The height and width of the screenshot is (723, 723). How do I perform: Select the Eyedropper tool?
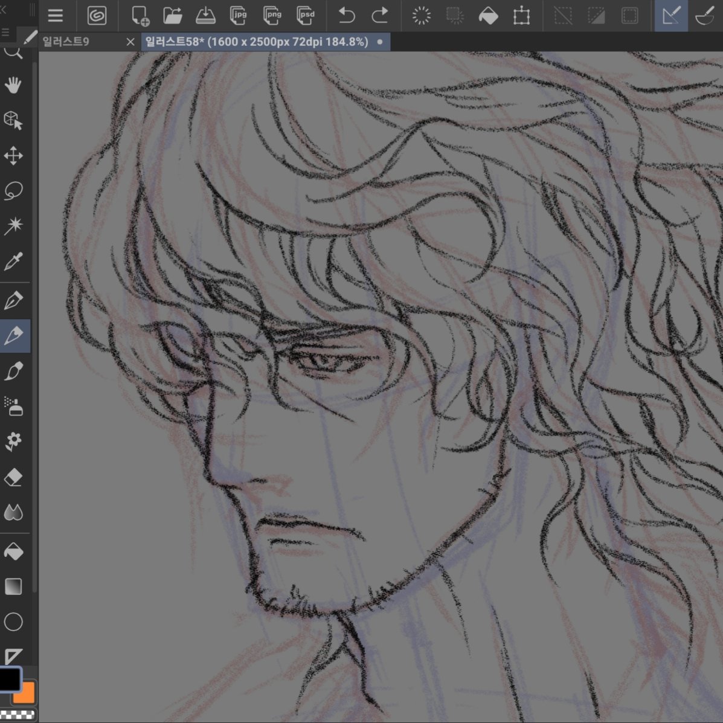(x=13, y=262)
